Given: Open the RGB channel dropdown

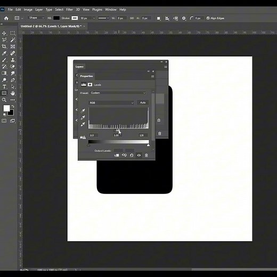Looking at the screenshot, I should pos(111,103).
